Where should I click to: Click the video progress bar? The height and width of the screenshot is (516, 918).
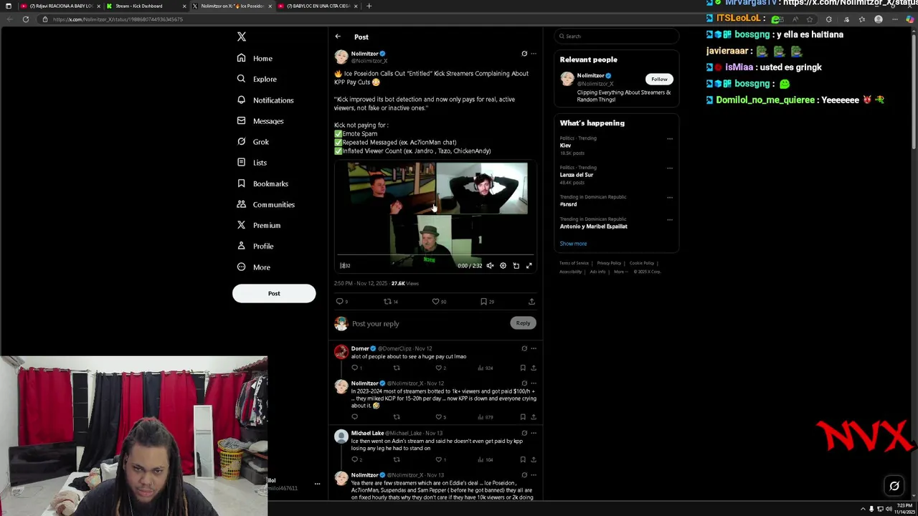point(436,255)
